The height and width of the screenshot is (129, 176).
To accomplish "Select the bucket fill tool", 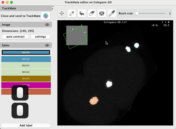I will (x=82, y=13).
